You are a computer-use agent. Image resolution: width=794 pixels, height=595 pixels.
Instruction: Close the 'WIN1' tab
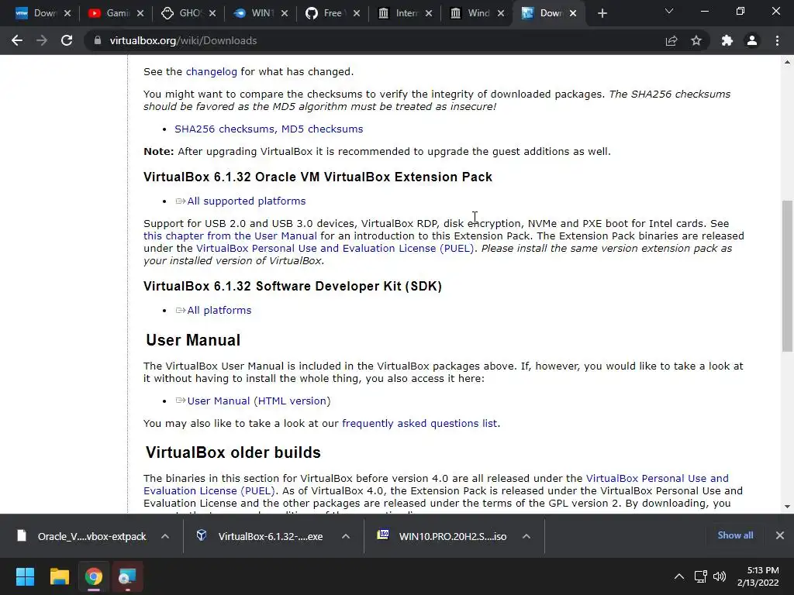(x=285, y=14)
